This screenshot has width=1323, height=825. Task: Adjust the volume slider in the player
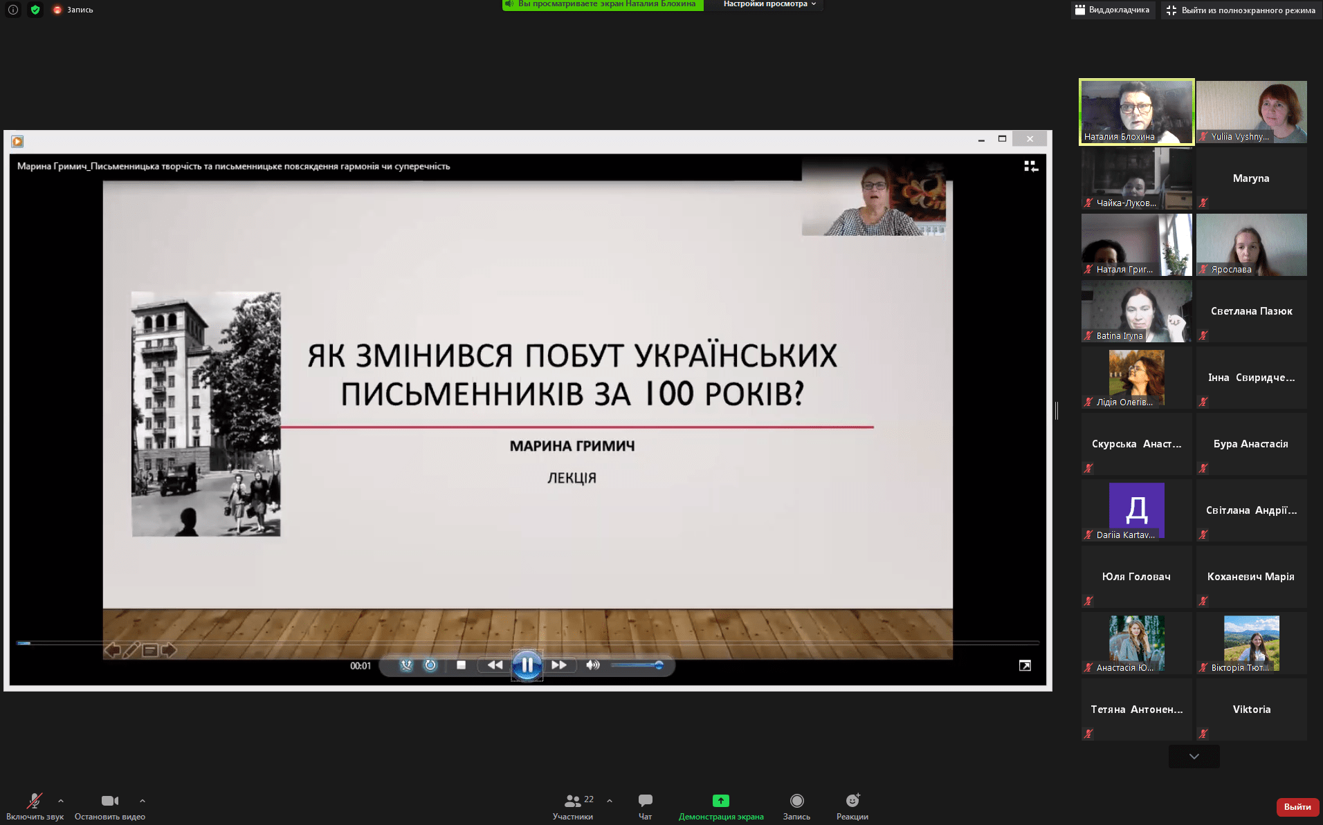637,666
